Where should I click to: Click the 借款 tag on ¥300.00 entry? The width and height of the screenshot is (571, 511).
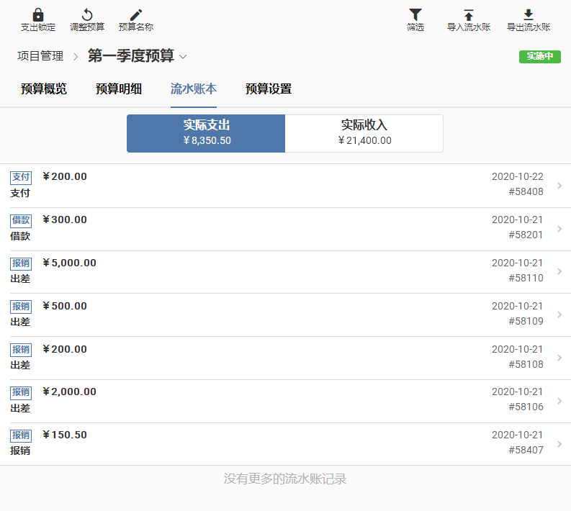pos(21,220)
